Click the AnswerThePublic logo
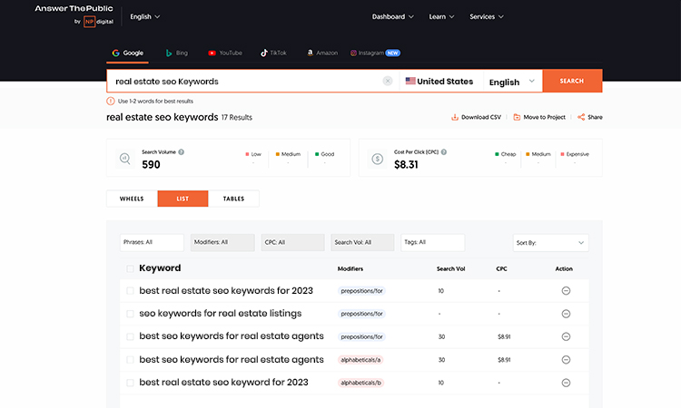681x408 pixels. 74,9
